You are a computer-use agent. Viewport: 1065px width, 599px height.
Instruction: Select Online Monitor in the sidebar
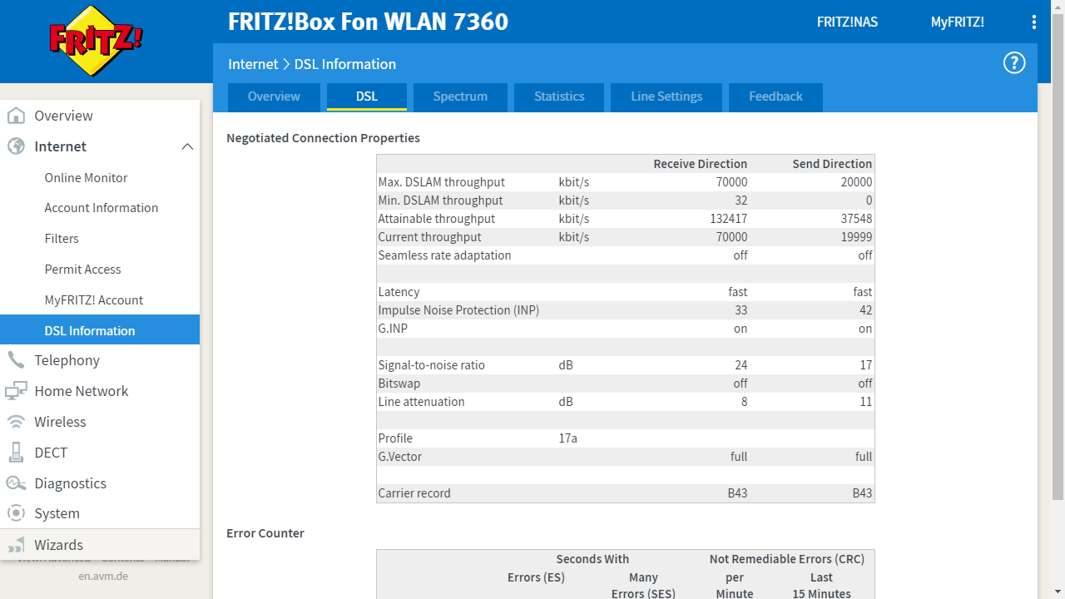pos(86,177)
